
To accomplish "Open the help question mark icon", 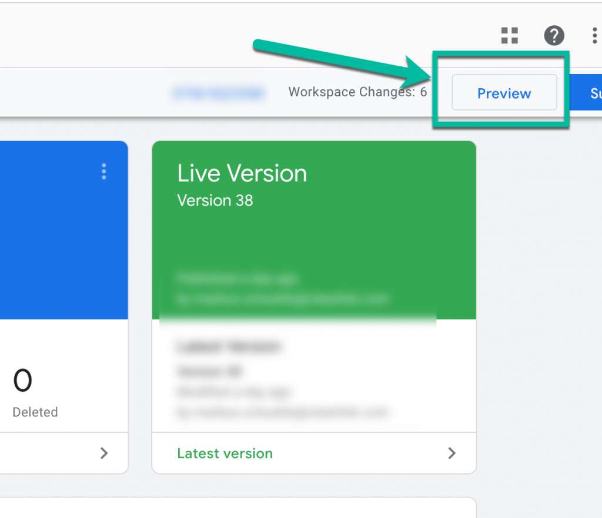I will [554, 36].
